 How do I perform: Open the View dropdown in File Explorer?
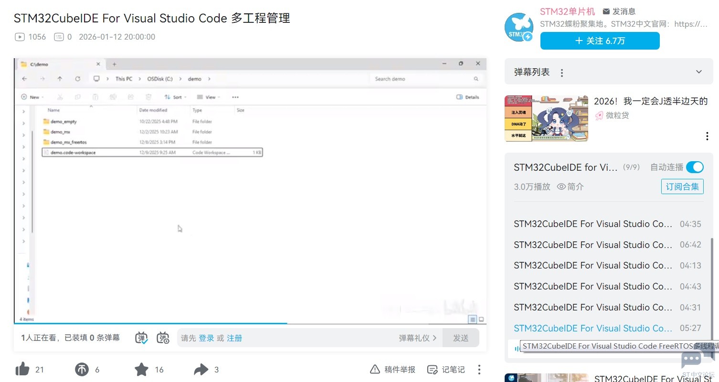209,97
